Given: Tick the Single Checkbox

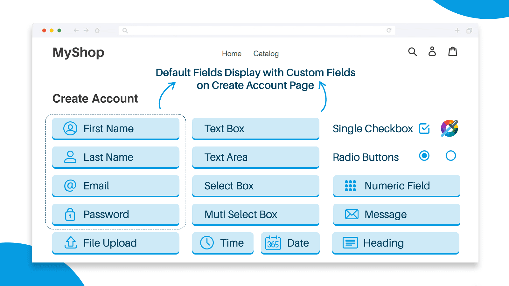Looking at the screenshot, I should pos(424,129).
